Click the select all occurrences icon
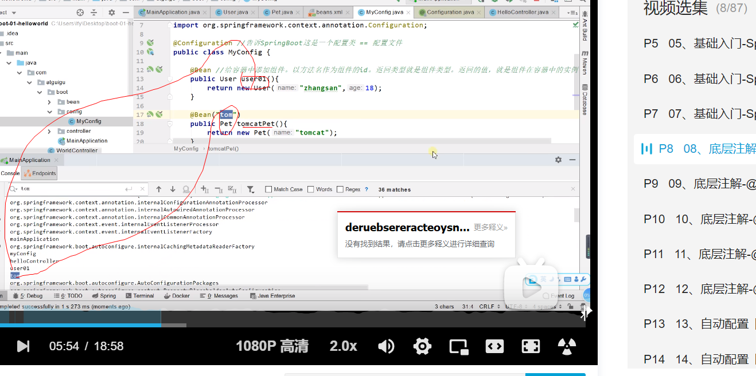This screenshot has width=756, height=376. tap(232, 189)
